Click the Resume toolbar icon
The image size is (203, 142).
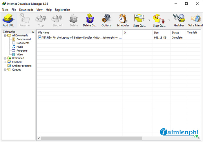[x=25, y=19]
